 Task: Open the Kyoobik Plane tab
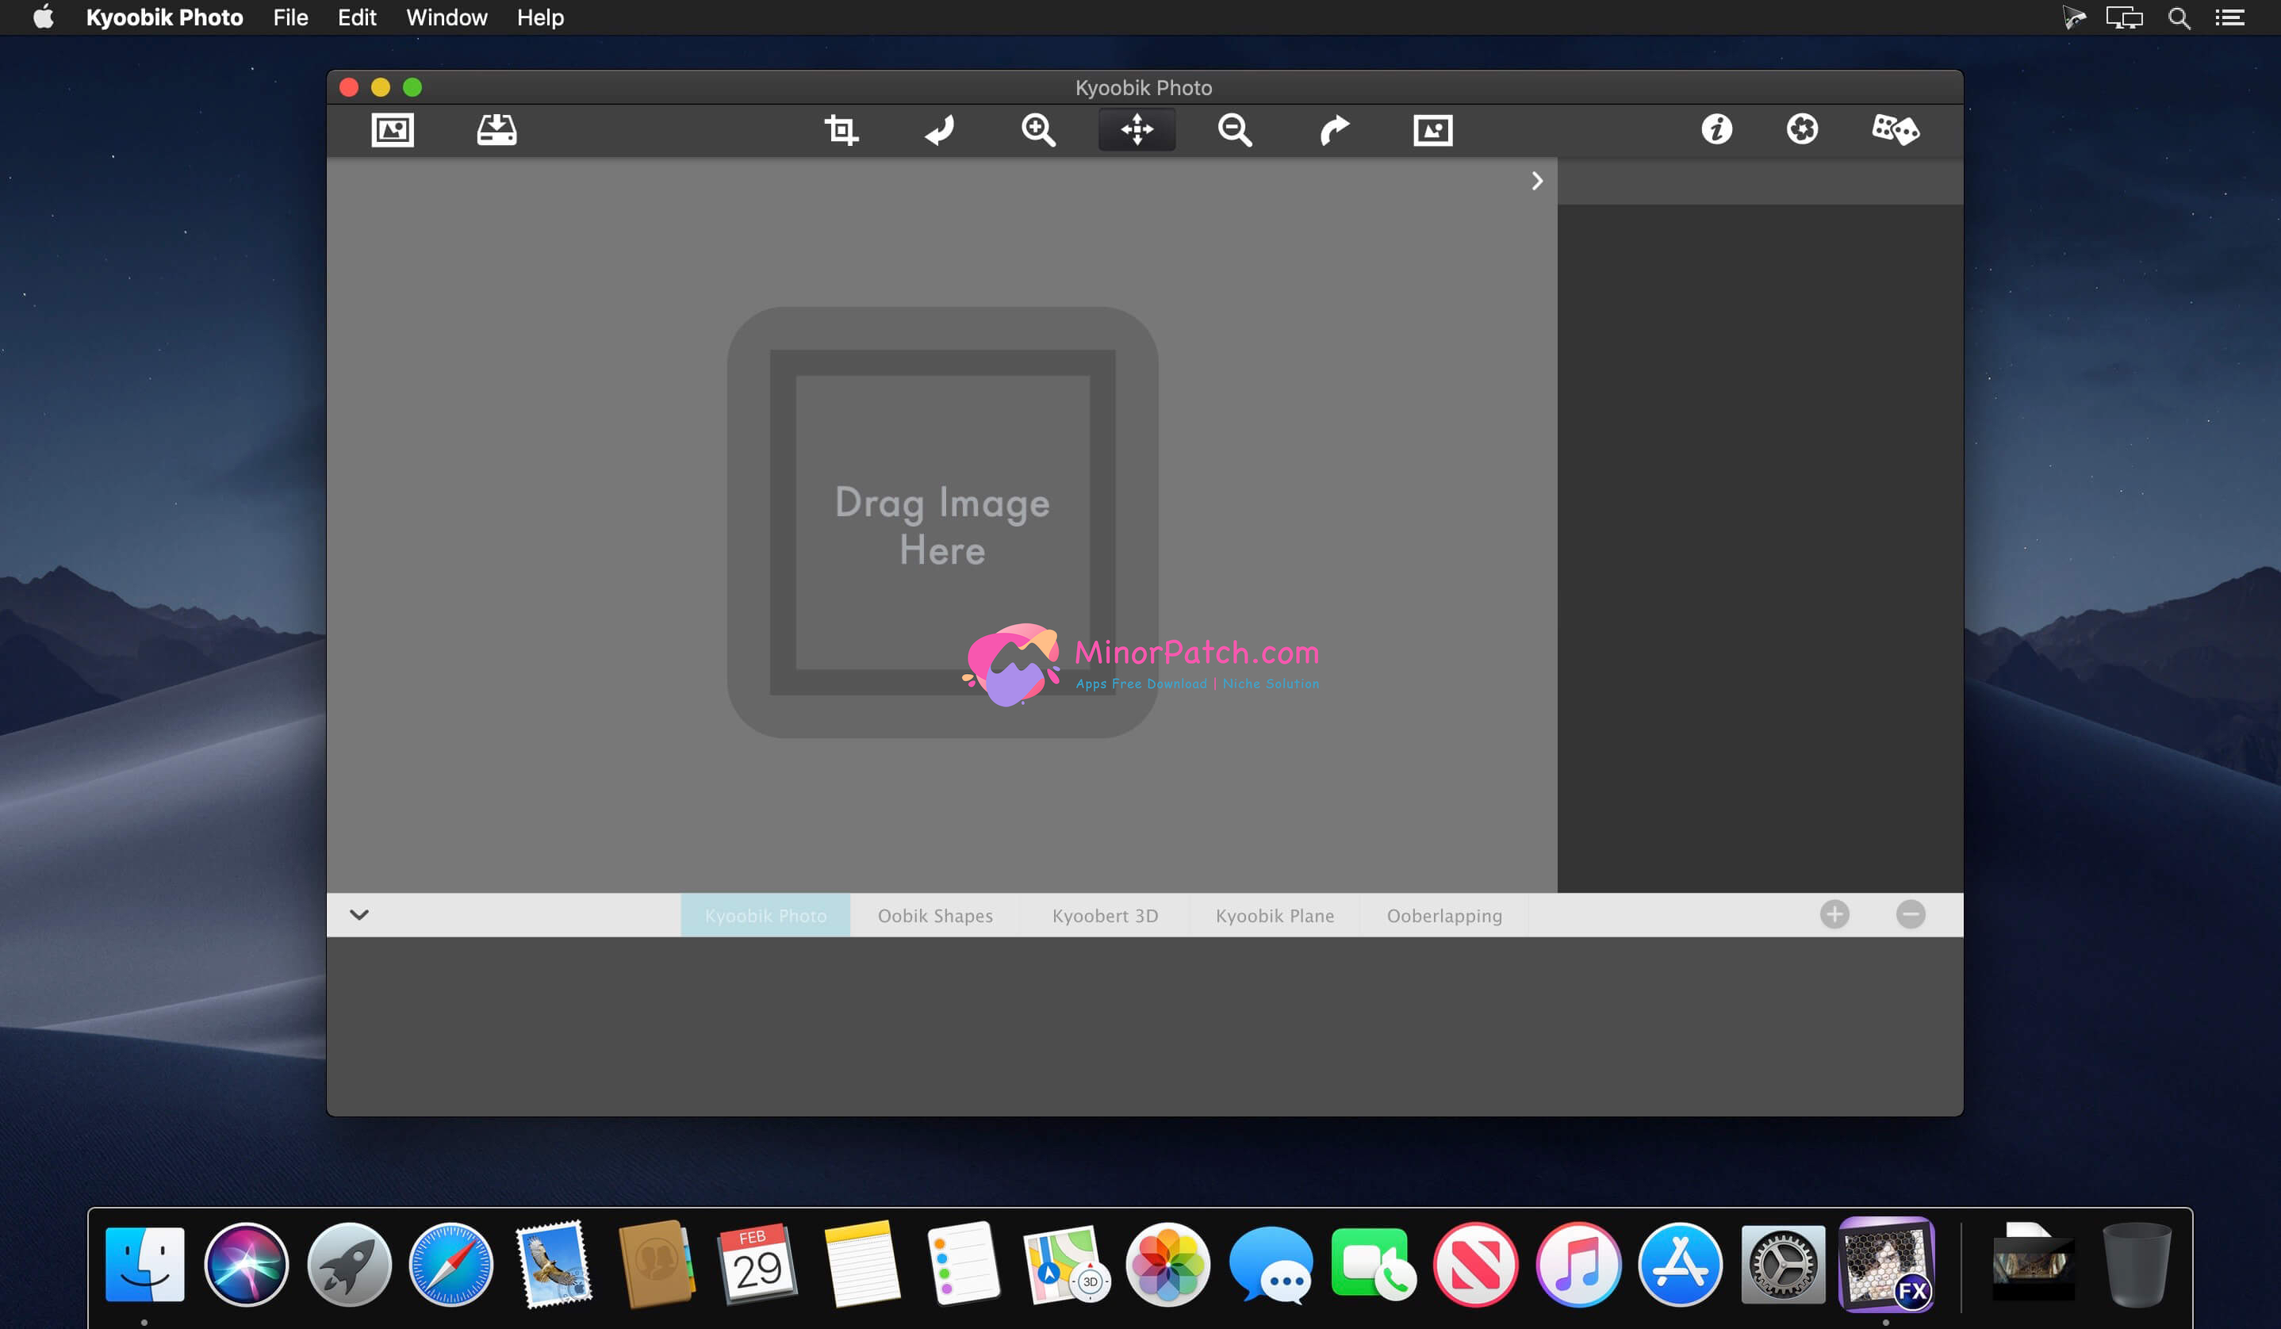point(1275,914)
